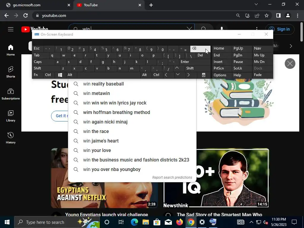Open YouTube settings three-dot menu
304x228 pixels.
coord(257,29)
